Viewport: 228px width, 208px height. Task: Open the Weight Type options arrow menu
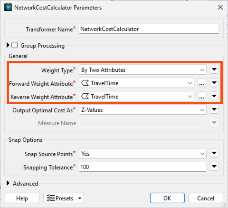pyautogui.click(x=214, y=69)
